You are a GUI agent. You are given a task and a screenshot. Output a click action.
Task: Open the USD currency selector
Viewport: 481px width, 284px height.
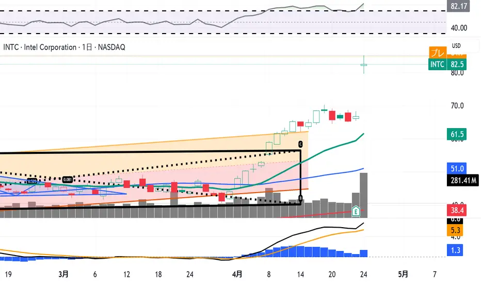tap(456, 46)
